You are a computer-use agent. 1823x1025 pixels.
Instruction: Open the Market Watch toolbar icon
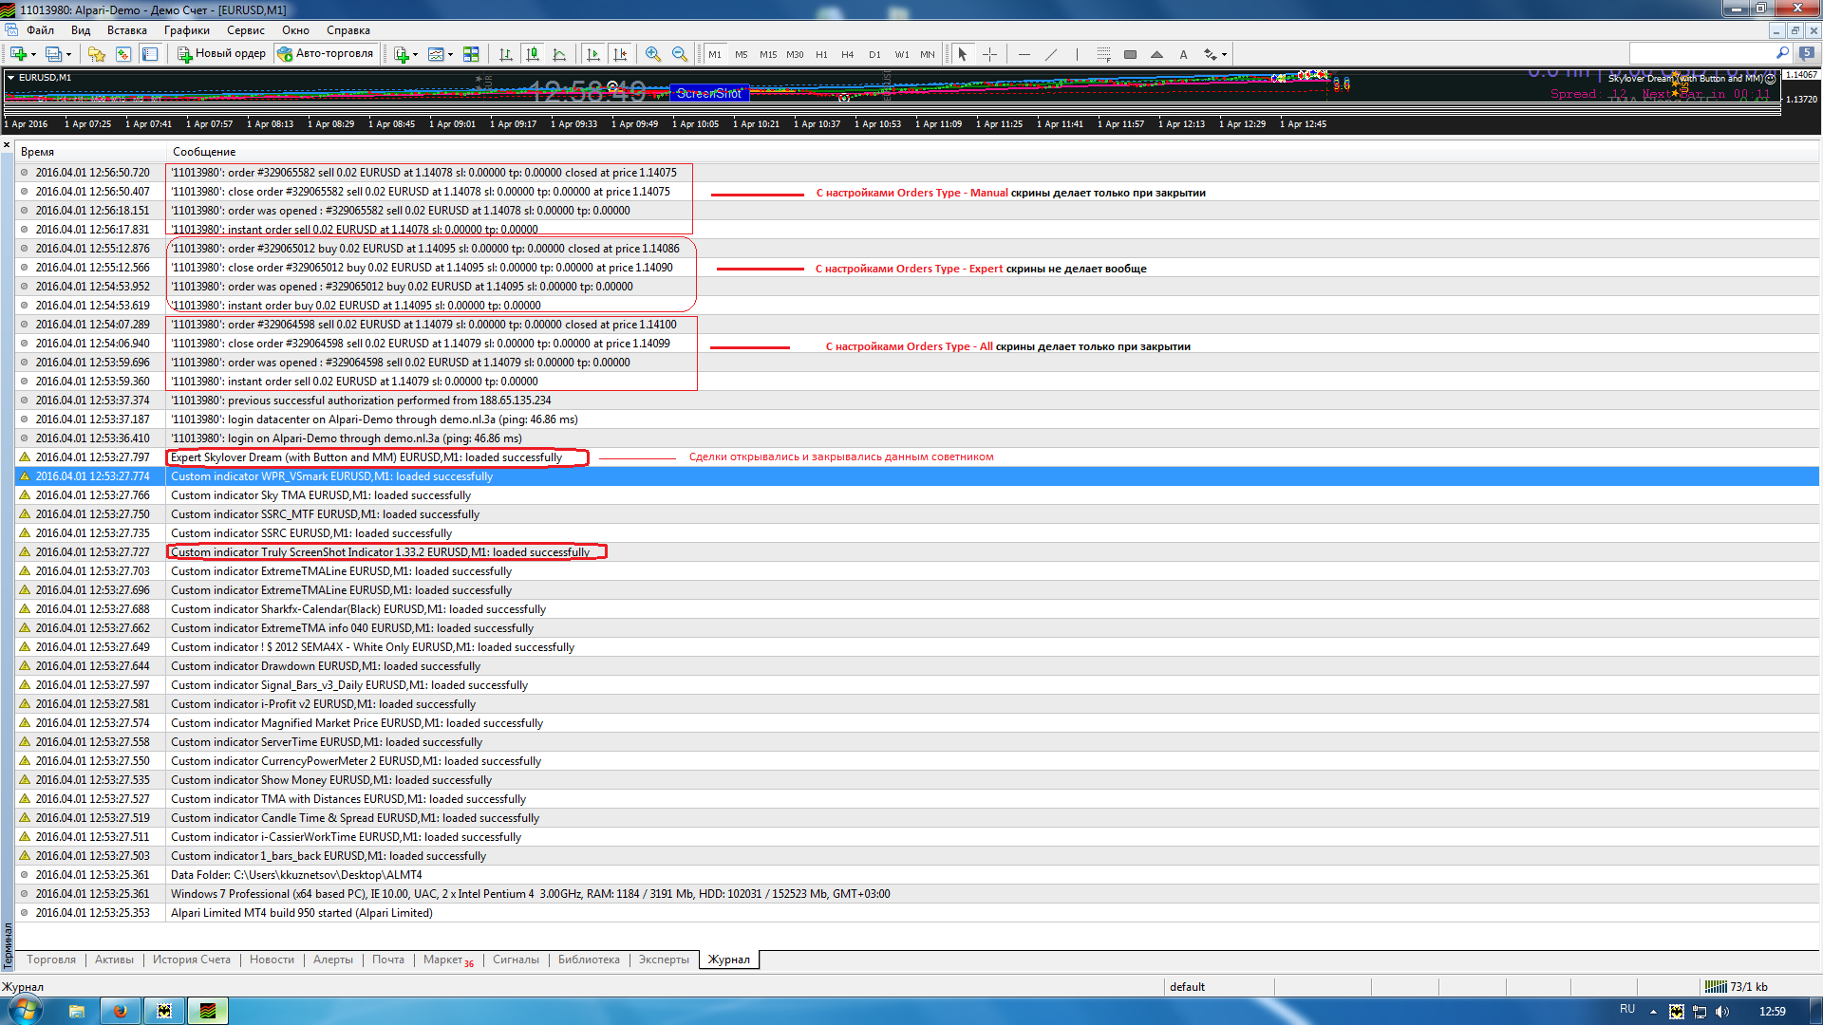[96, 54]
